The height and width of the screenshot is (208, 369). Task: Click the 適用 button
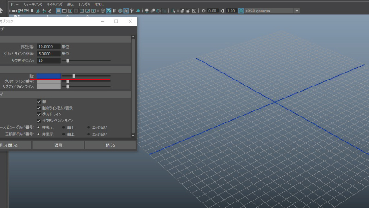click(x=58, y=145)
